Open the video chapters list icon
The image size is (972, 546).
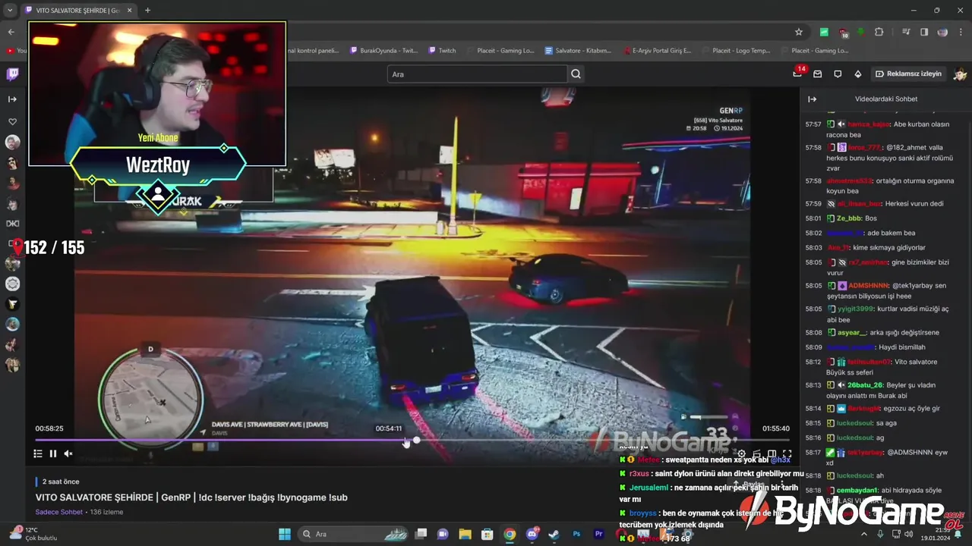click(x=37, y=453)
